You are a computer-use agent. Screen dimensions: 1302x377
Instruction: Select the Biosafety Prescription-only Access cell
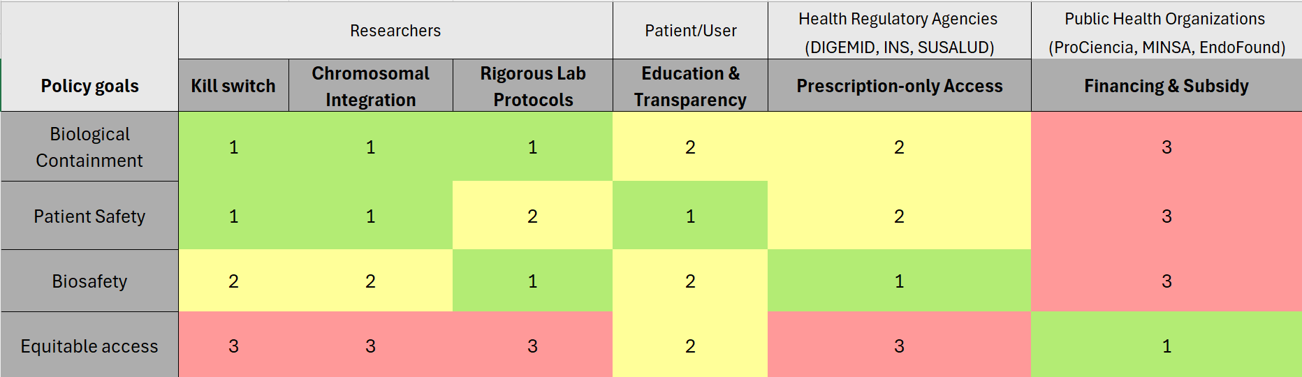click(x=899, y=281)
